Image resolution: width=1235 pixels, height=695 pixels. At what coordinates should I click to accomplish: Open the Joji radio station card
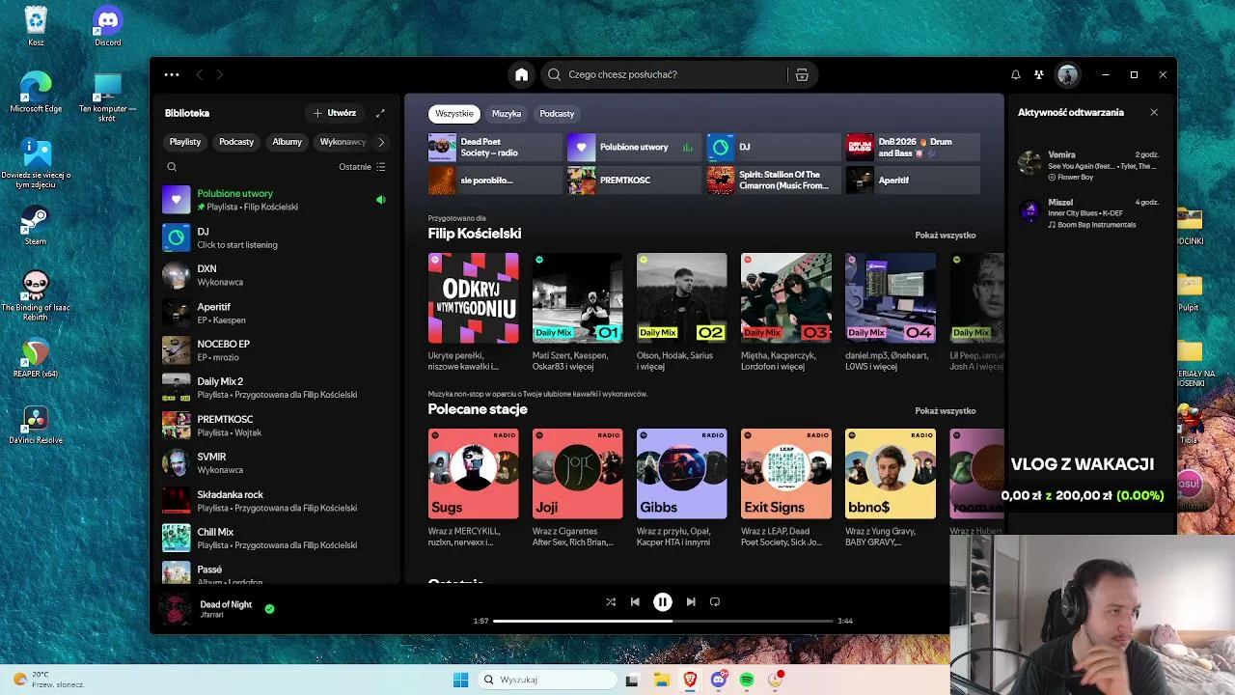[578, 487]
